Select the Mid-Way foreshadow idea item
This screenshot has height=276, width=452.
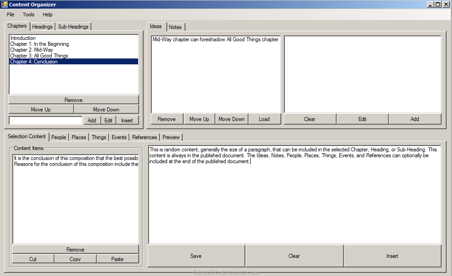(x=216, y=39)
